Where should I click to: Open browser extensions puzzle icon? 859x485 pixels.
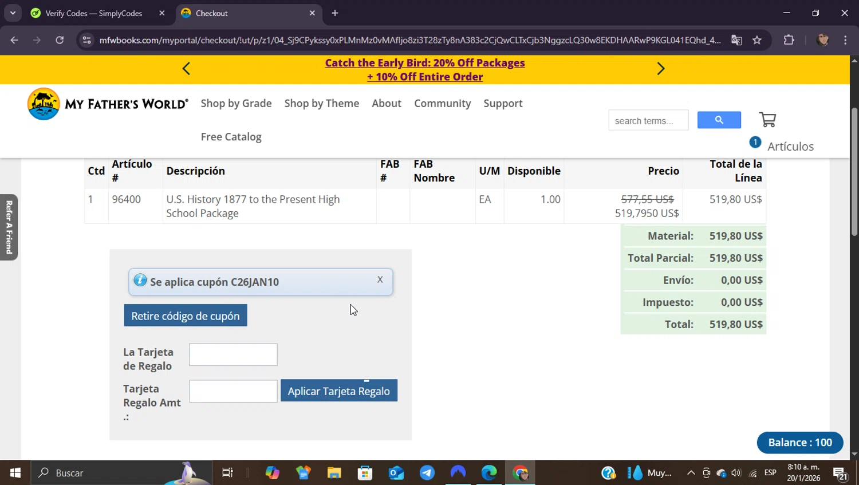pyautogui.click(x=789, y=40)
